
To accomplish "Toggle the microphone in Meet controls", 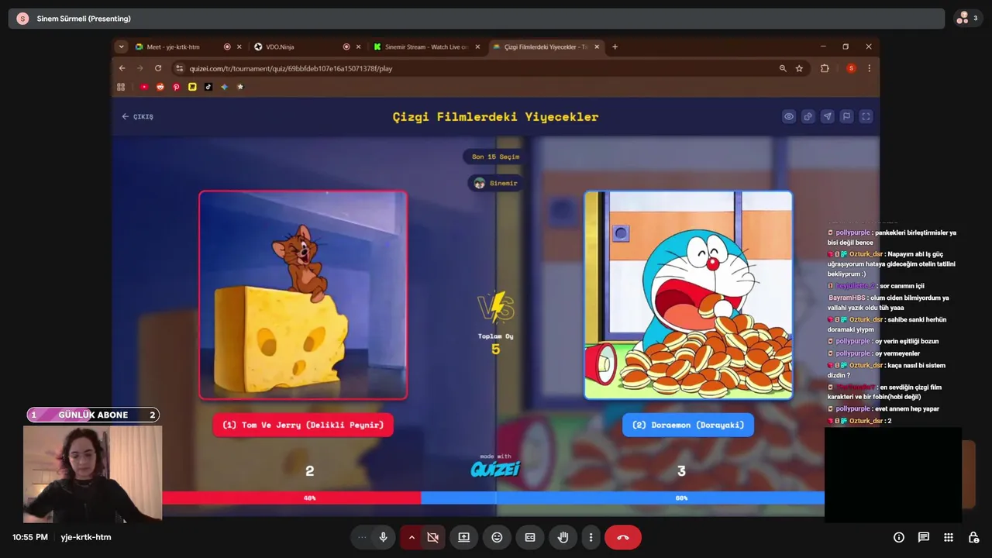I will tap(383, 537).
